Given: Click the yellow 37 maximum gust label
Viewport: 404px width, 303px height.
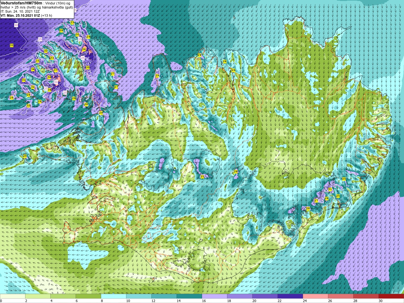Looking at the screenshot, I should [55, 70].
